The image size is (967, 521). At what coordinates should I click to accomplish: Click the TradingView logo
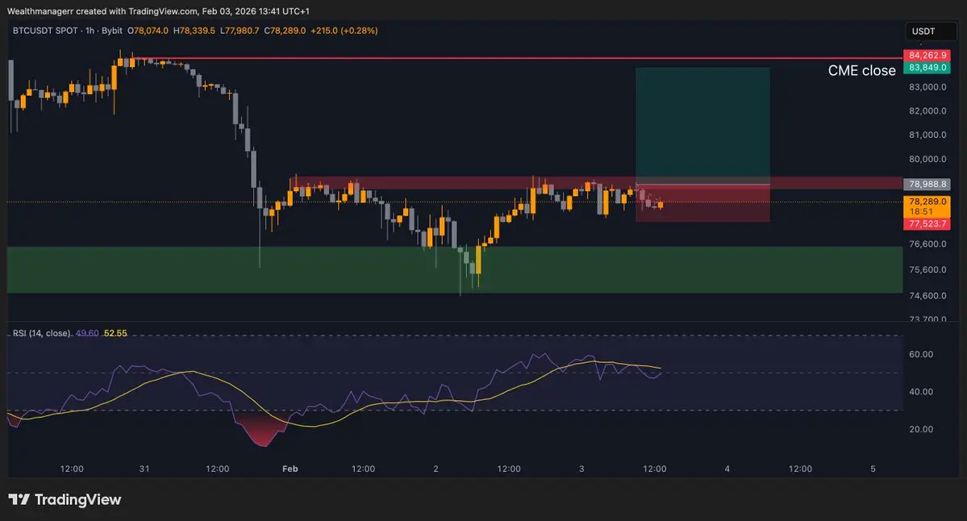[x=65, y=499]
